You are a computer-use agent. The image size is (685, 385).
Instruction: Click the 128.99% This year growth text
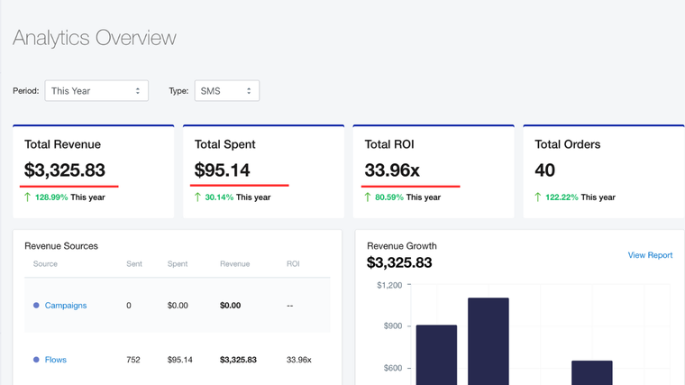click(x=70, y=197)
